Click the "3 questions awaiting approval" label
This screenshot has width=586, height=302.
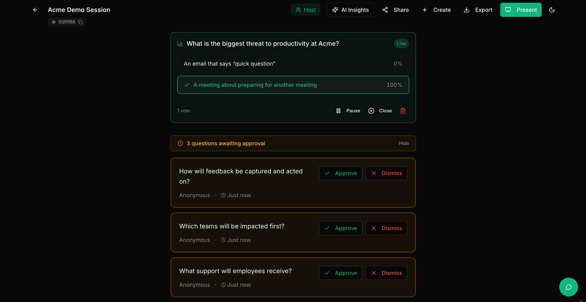[226, 143]
